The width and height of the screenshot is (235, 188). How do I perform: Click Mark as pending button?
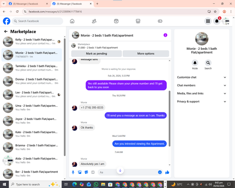click(x=96, y=54)
